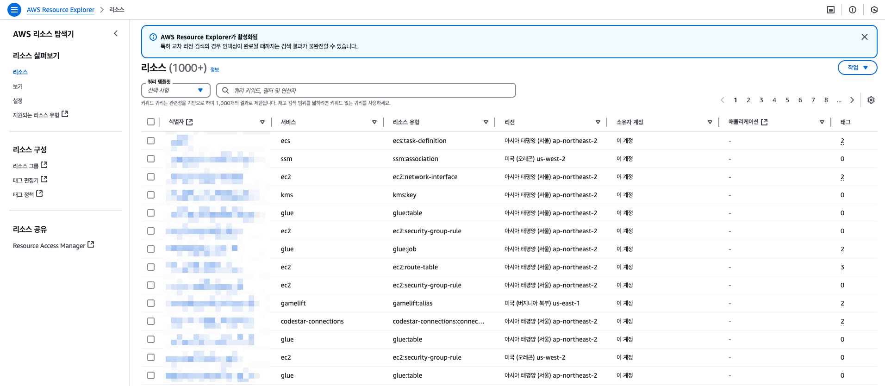885x386 pixels.
Task: Click external link icon beside 식별자 header
Action: 189,122
